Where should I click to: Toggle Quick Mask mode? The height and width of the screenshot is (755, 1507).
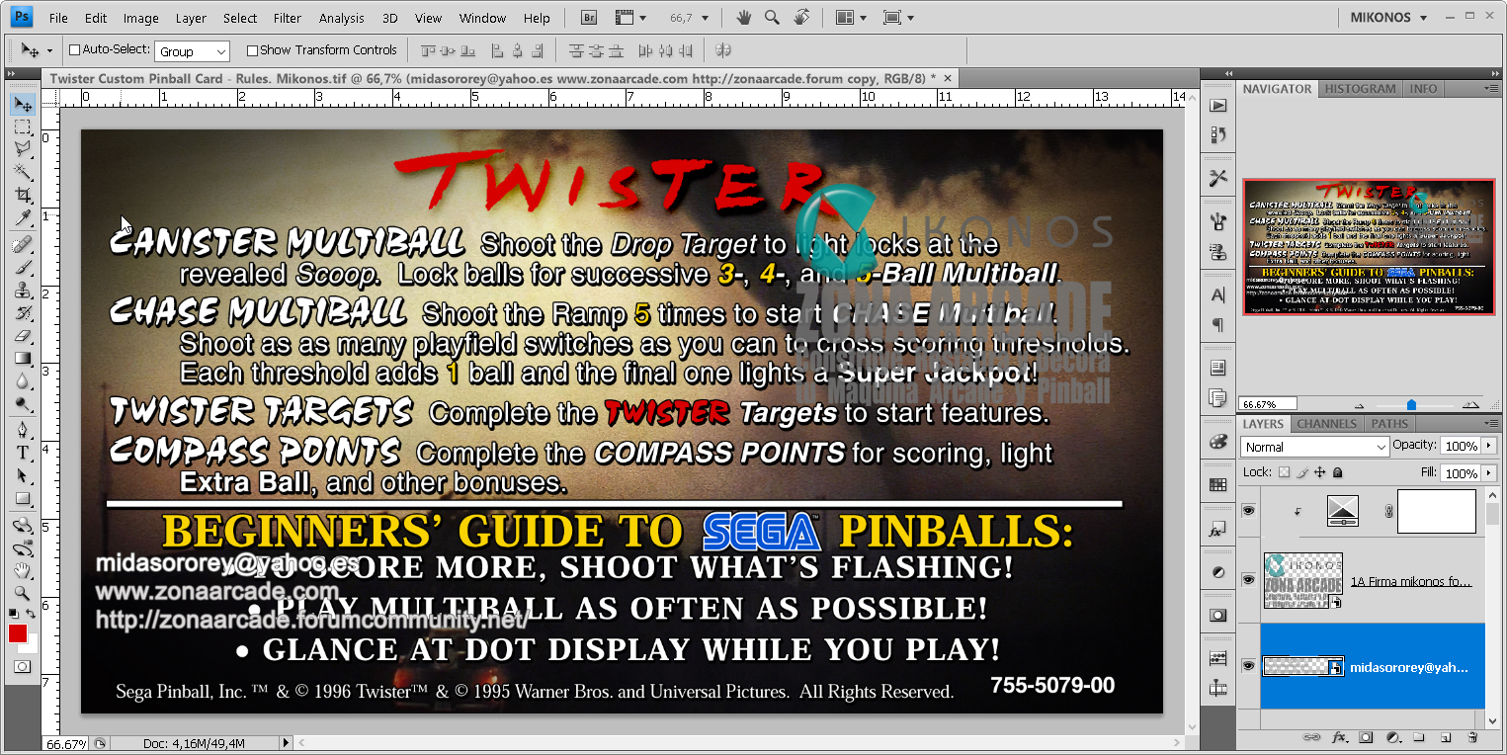tap(22, 668)
